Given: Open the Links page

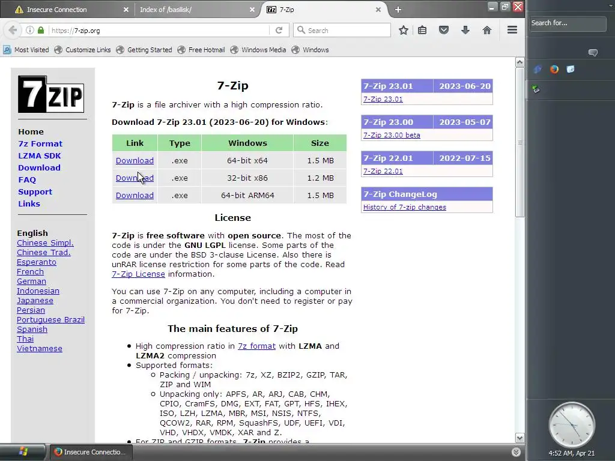Looking at the screenshot, I should tap(29, 203).
